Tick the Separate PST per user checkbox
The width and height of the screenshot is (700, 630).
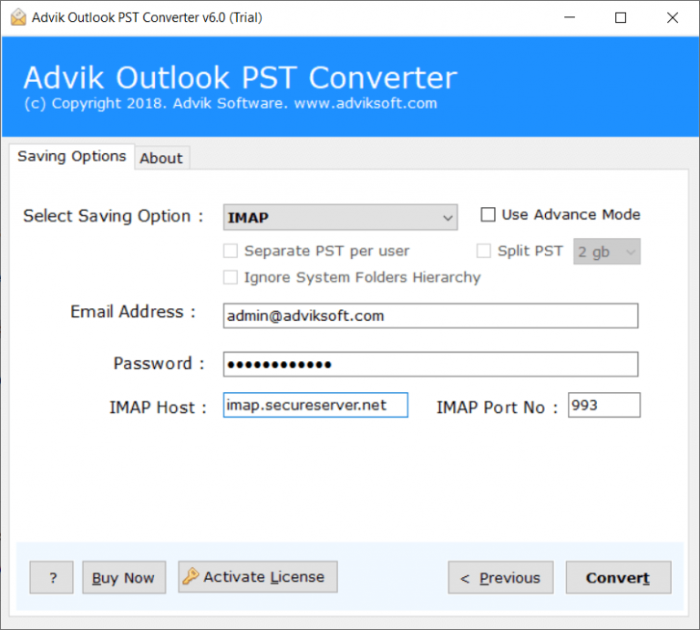(x=231, y=251)
